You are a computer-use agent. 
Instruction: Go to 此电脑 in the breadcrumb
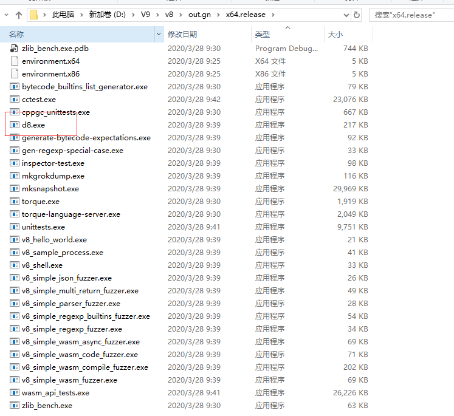tap(64, 15)
